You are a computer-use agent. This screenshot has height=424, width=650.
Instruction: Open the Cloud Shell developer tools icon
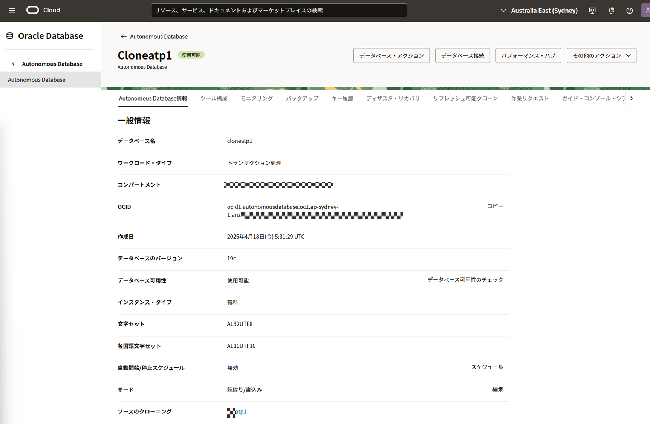tap(592, 11)
